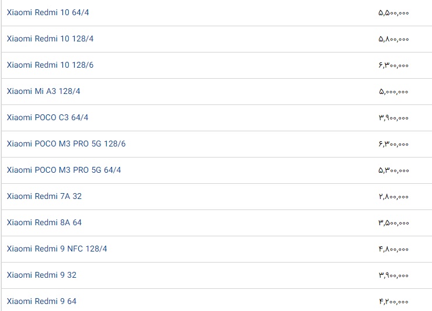Select the Xiaomi Redmi 9 32 link
432x311 pixels.
[x=41, y=275]
